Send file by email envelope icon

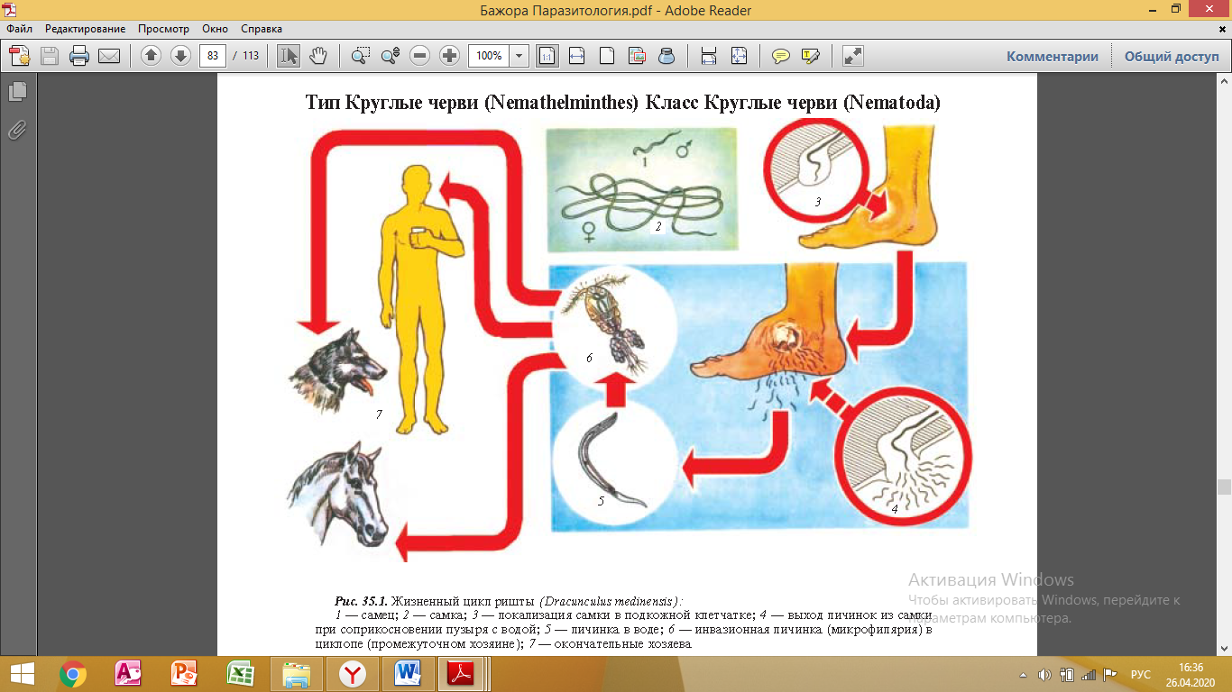[109, 56]
